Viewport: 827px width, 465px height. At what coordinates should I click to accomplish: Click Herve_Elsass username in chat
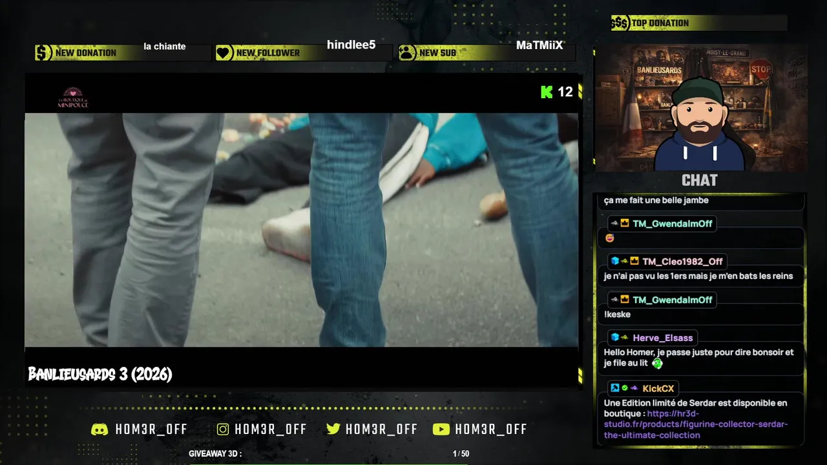(663, 338)
